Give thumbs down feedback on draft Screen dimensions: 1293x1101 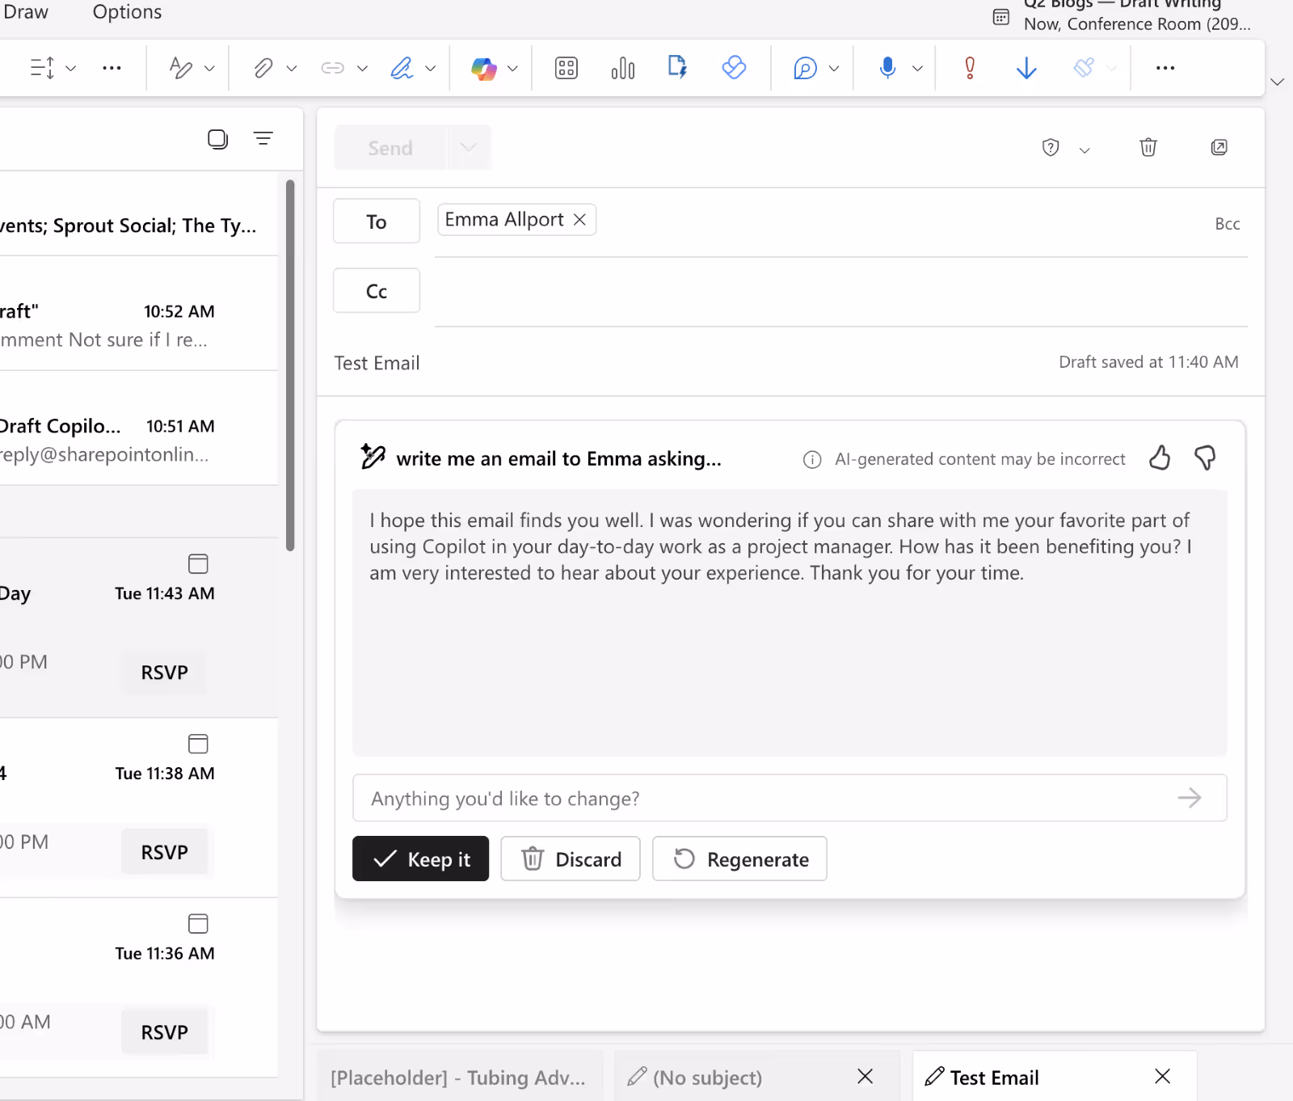1205,458
